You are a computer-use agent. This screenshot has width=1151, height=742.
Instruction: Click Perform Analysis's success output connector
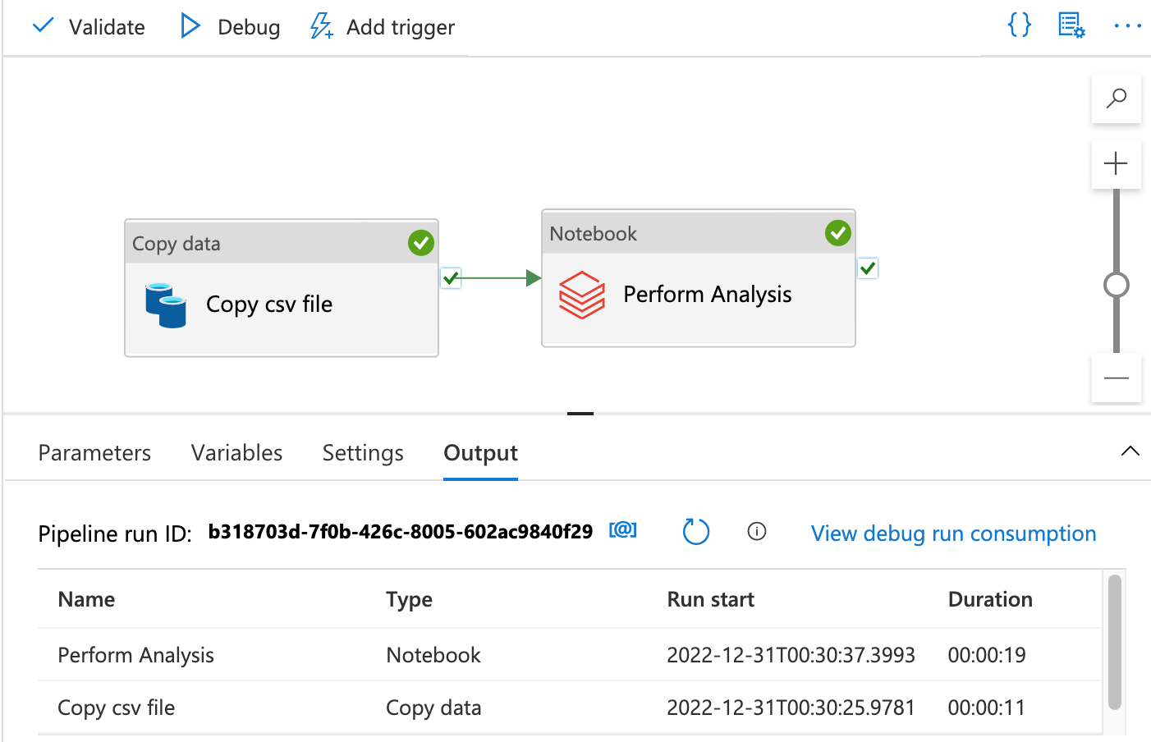(x=868, y=268)
